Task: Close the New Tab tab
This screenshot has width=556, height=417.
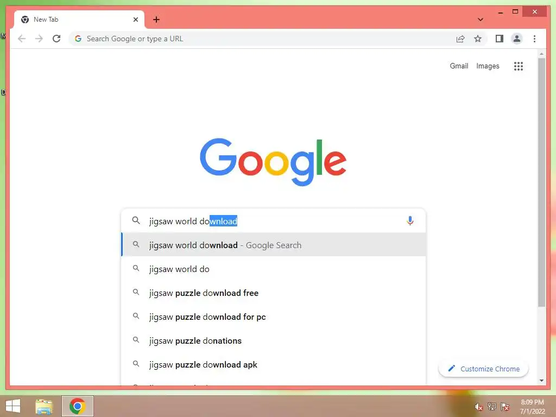Action: pos(135,20)
